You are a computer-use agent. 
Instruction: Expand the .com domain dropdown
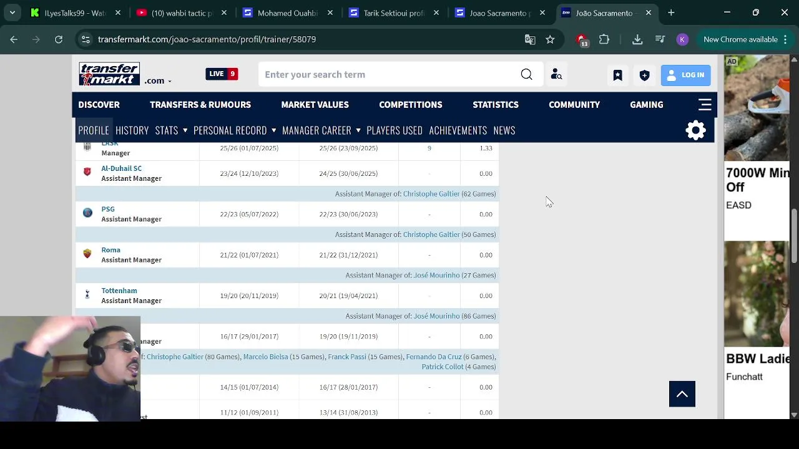[158, 80]
